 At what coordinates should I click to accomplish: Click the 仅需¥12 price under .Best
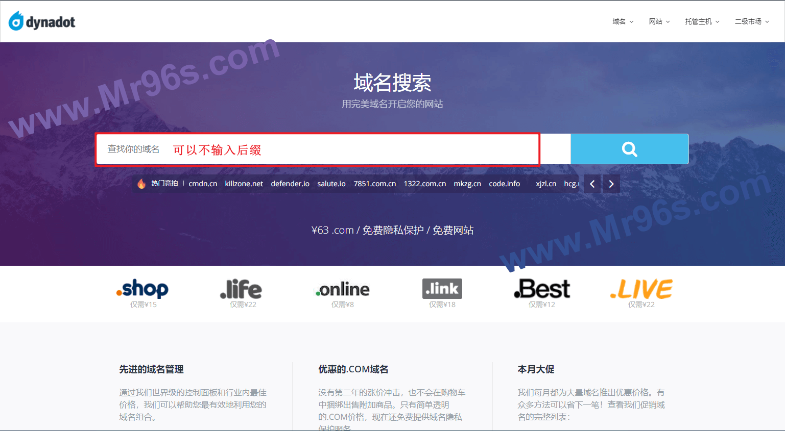point(542,305)
